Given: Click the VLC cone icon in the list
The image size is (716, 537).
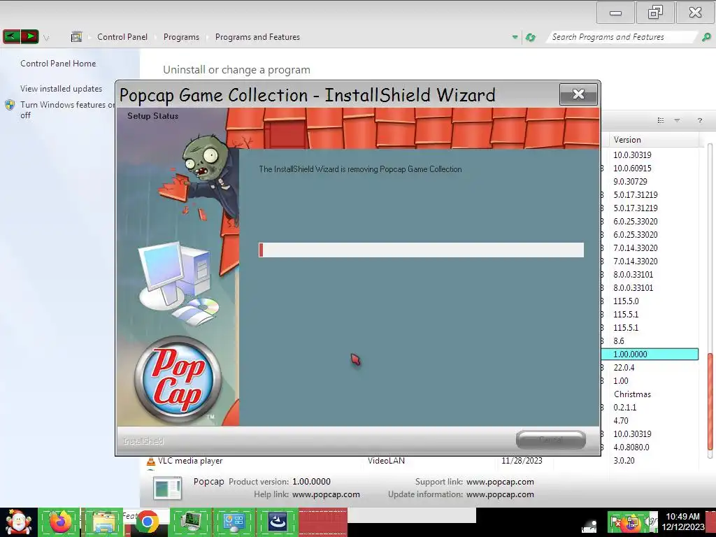Looking at the screenshot, I should pyautogui.click(x=151, y=461).
